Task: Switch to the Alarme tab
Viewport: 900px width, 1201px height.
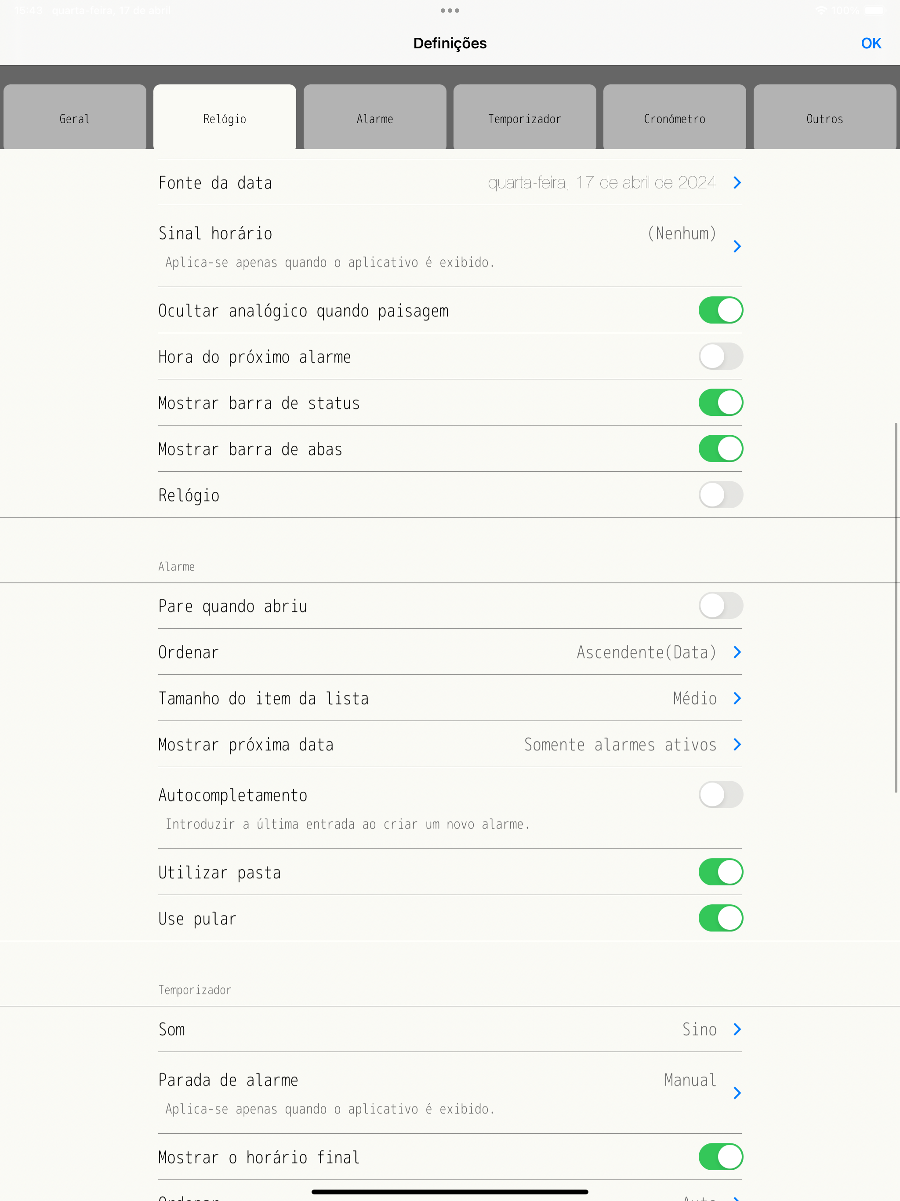Action: [374, 118]
